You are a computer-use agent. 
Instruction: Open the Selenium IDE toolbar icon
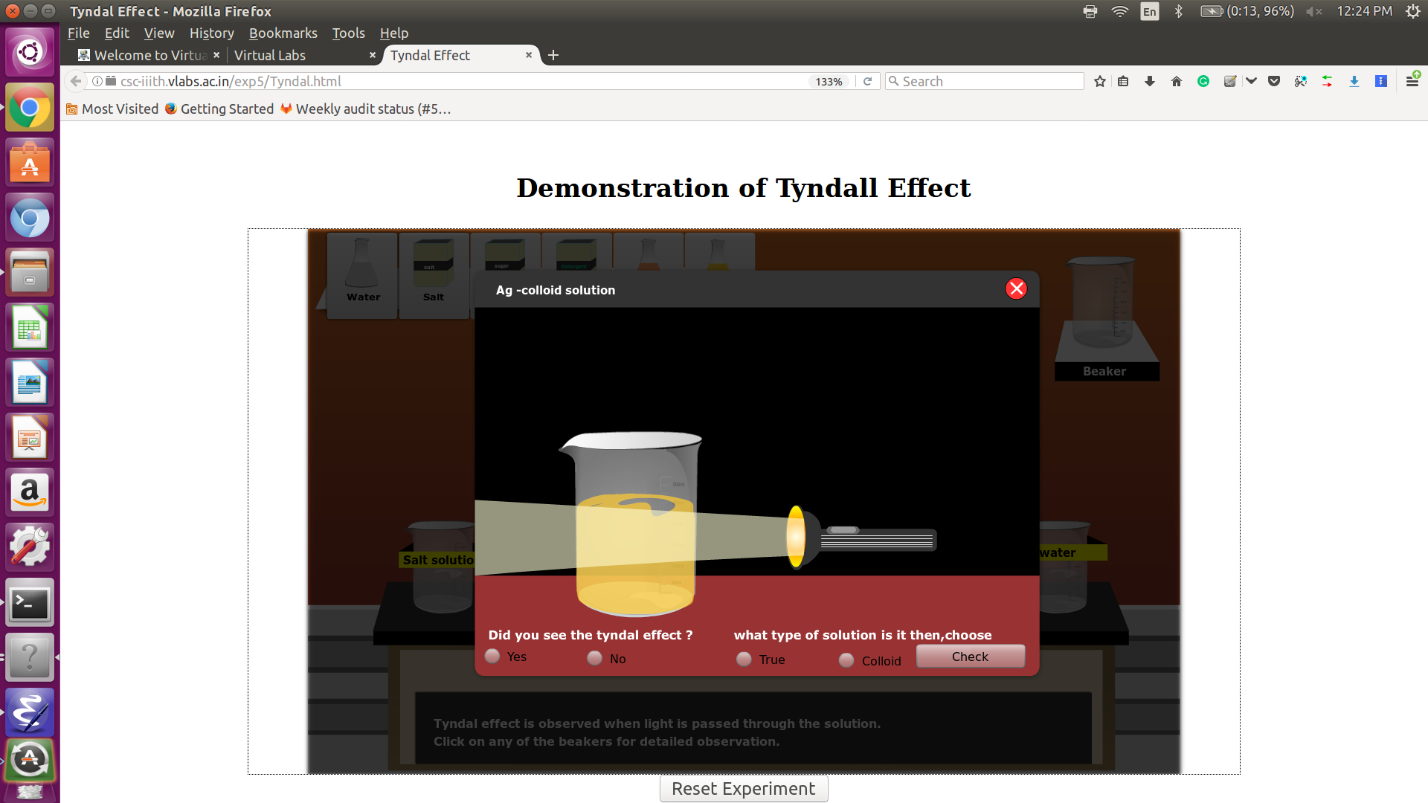pyautogui.click(x=1230, y=82)
